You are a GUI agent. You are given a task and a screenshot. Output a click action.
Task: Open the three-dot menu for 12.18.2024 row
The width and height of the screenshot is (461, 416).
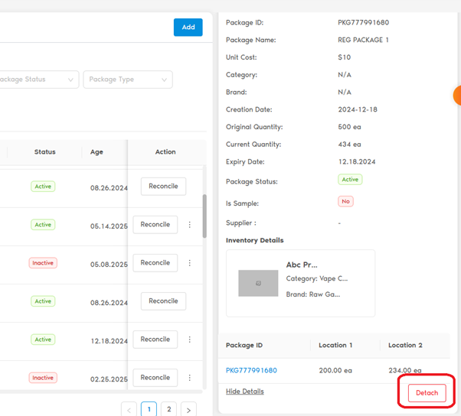click(x=190, y=340)
